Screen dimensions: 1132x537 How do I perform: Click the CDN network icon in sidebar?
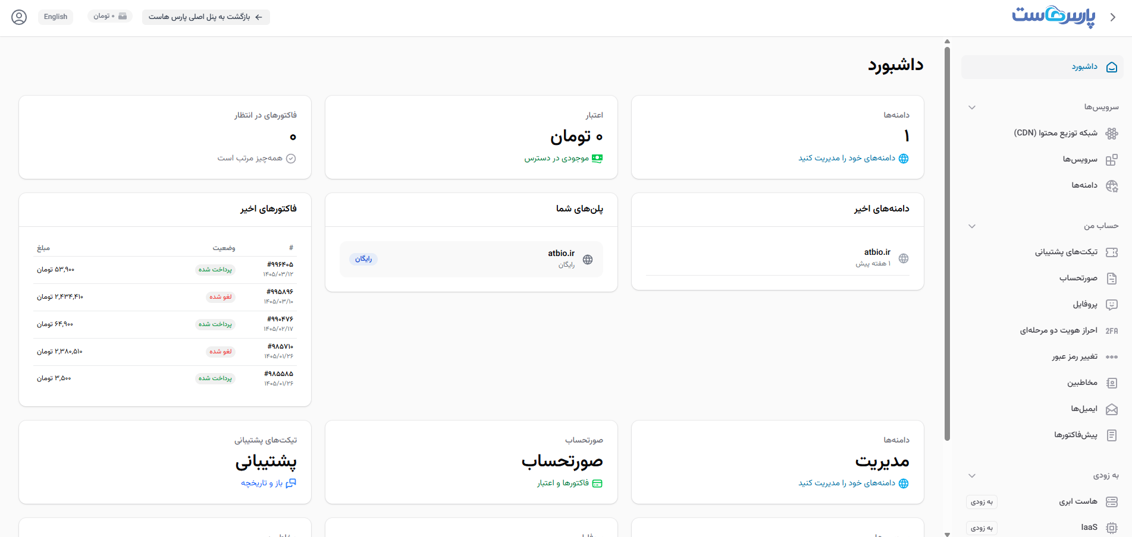click(x=1111, y=134)
